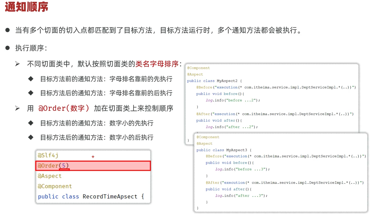Click the diamond bullet before 数字小的后执行
Image resolution: width=371 pixels, height=217 pixels.
pyautogui.click(x=31, y=137)
